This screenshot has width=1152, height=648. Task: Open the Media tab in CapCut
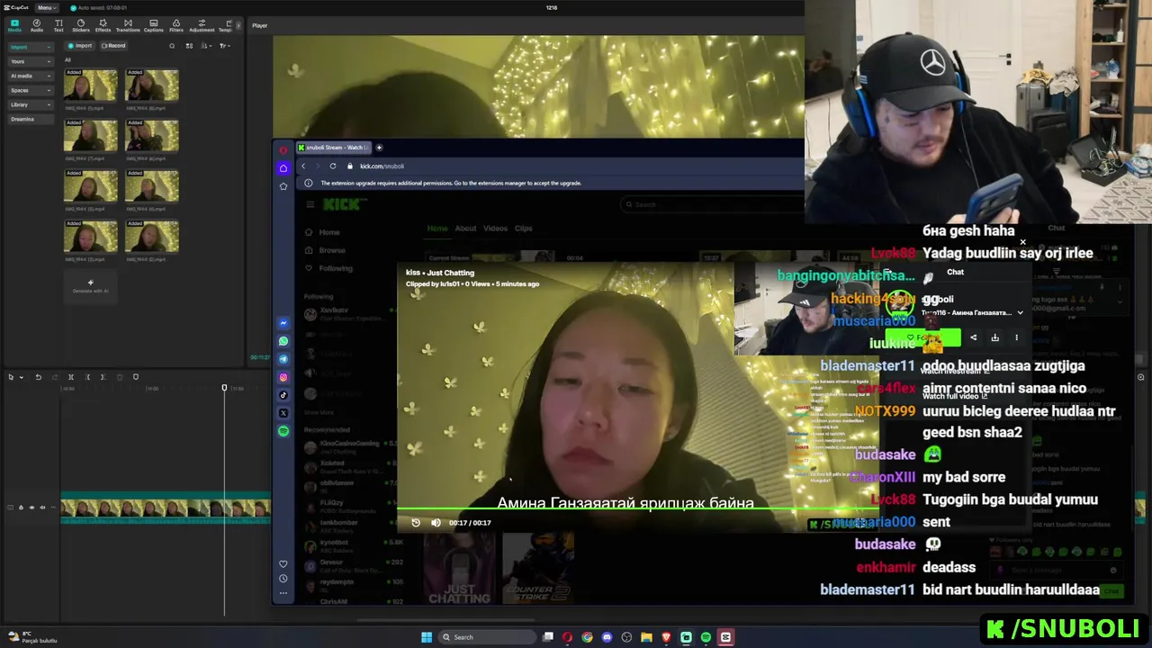click(14, 25)
